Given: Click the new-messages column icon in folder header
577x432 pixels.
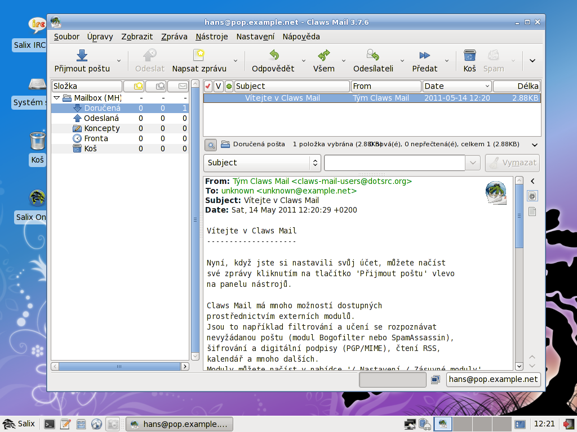Looking at the screenshot, I should [x=139, y=86].
